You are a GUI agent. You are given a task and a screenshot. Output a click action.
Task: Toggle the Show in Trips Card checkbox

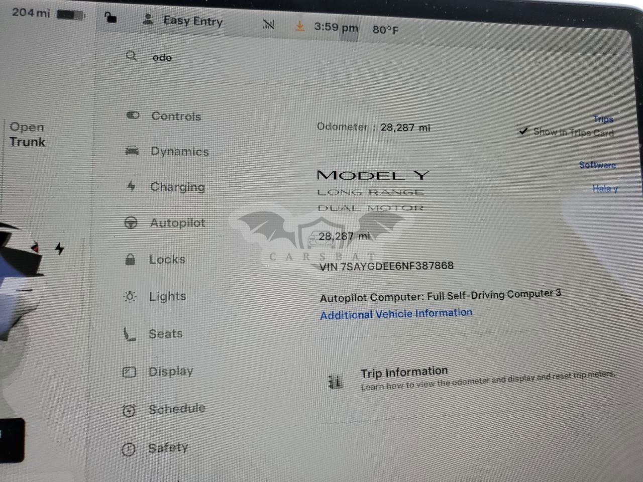click(x=523, y=131)
